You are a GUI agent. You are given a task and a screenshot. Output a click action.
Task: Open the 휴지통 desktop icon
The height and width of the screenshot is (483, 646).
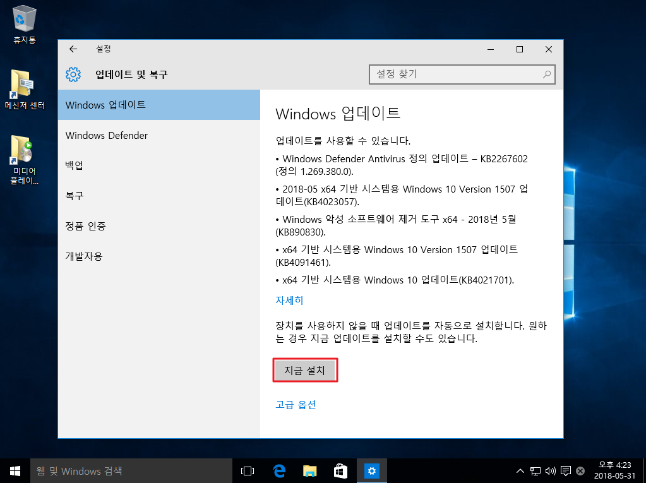tap(25, 25)
